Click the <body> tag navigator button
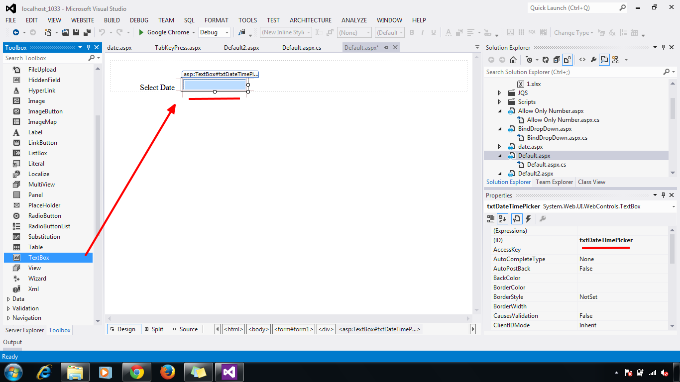The height and width of the screenshot is (382, 680). click(x=258, y=329)
